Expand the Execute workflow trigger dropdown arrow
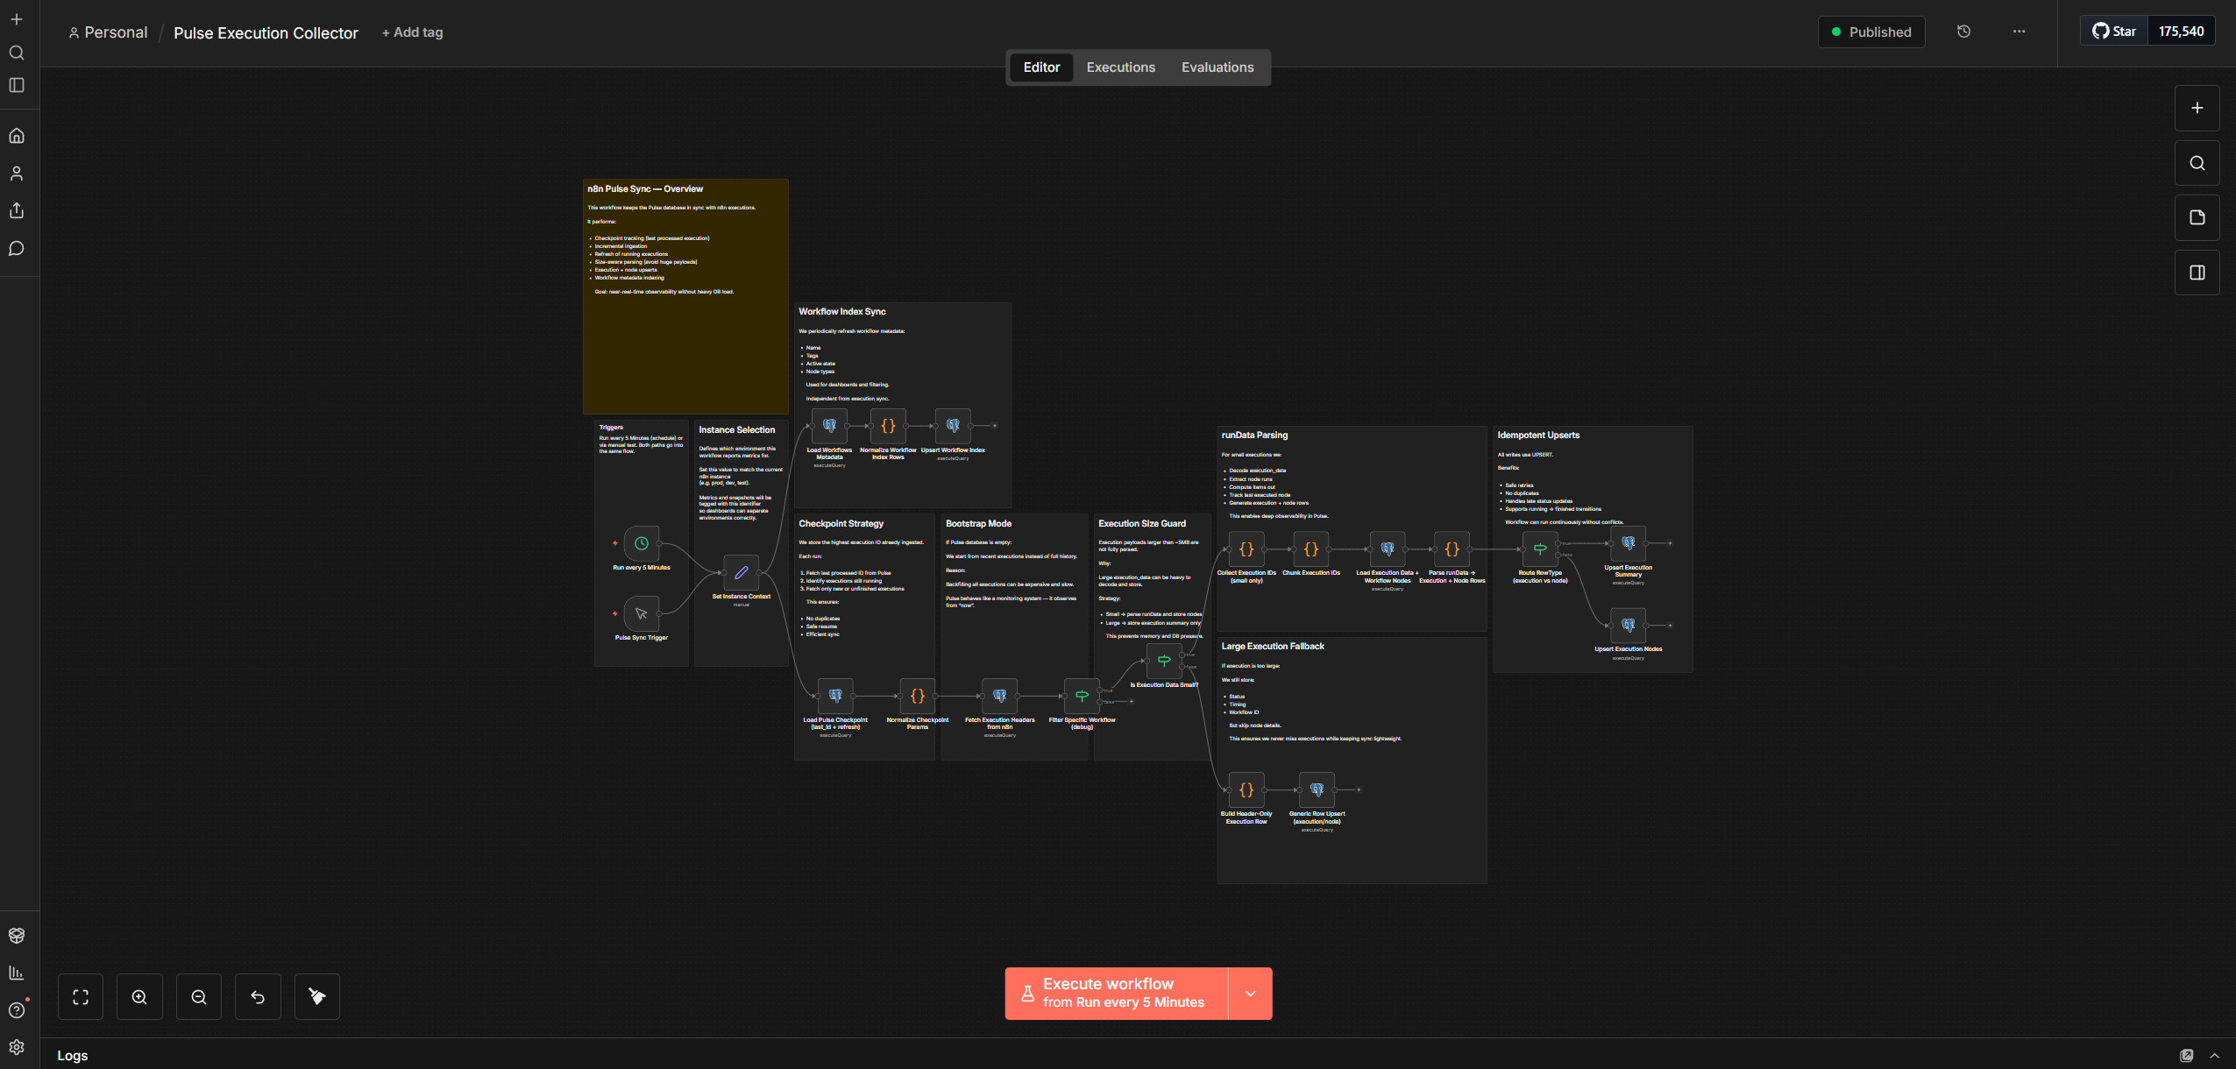 click(1250, 993)
